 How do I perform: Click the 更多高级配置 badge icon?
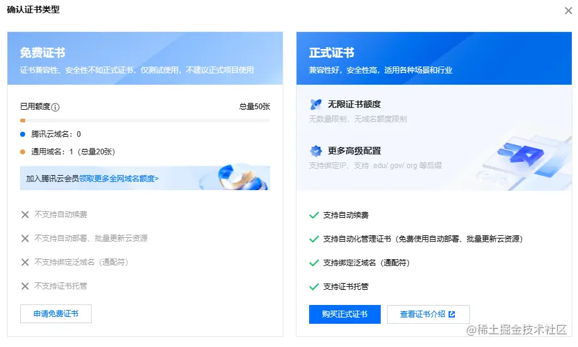tap(315, 151)
